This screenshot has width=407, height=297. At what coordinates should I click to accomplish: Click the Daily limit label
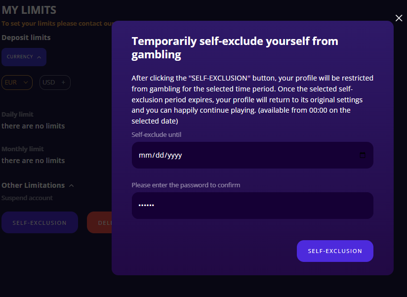(x=17, y=114)
